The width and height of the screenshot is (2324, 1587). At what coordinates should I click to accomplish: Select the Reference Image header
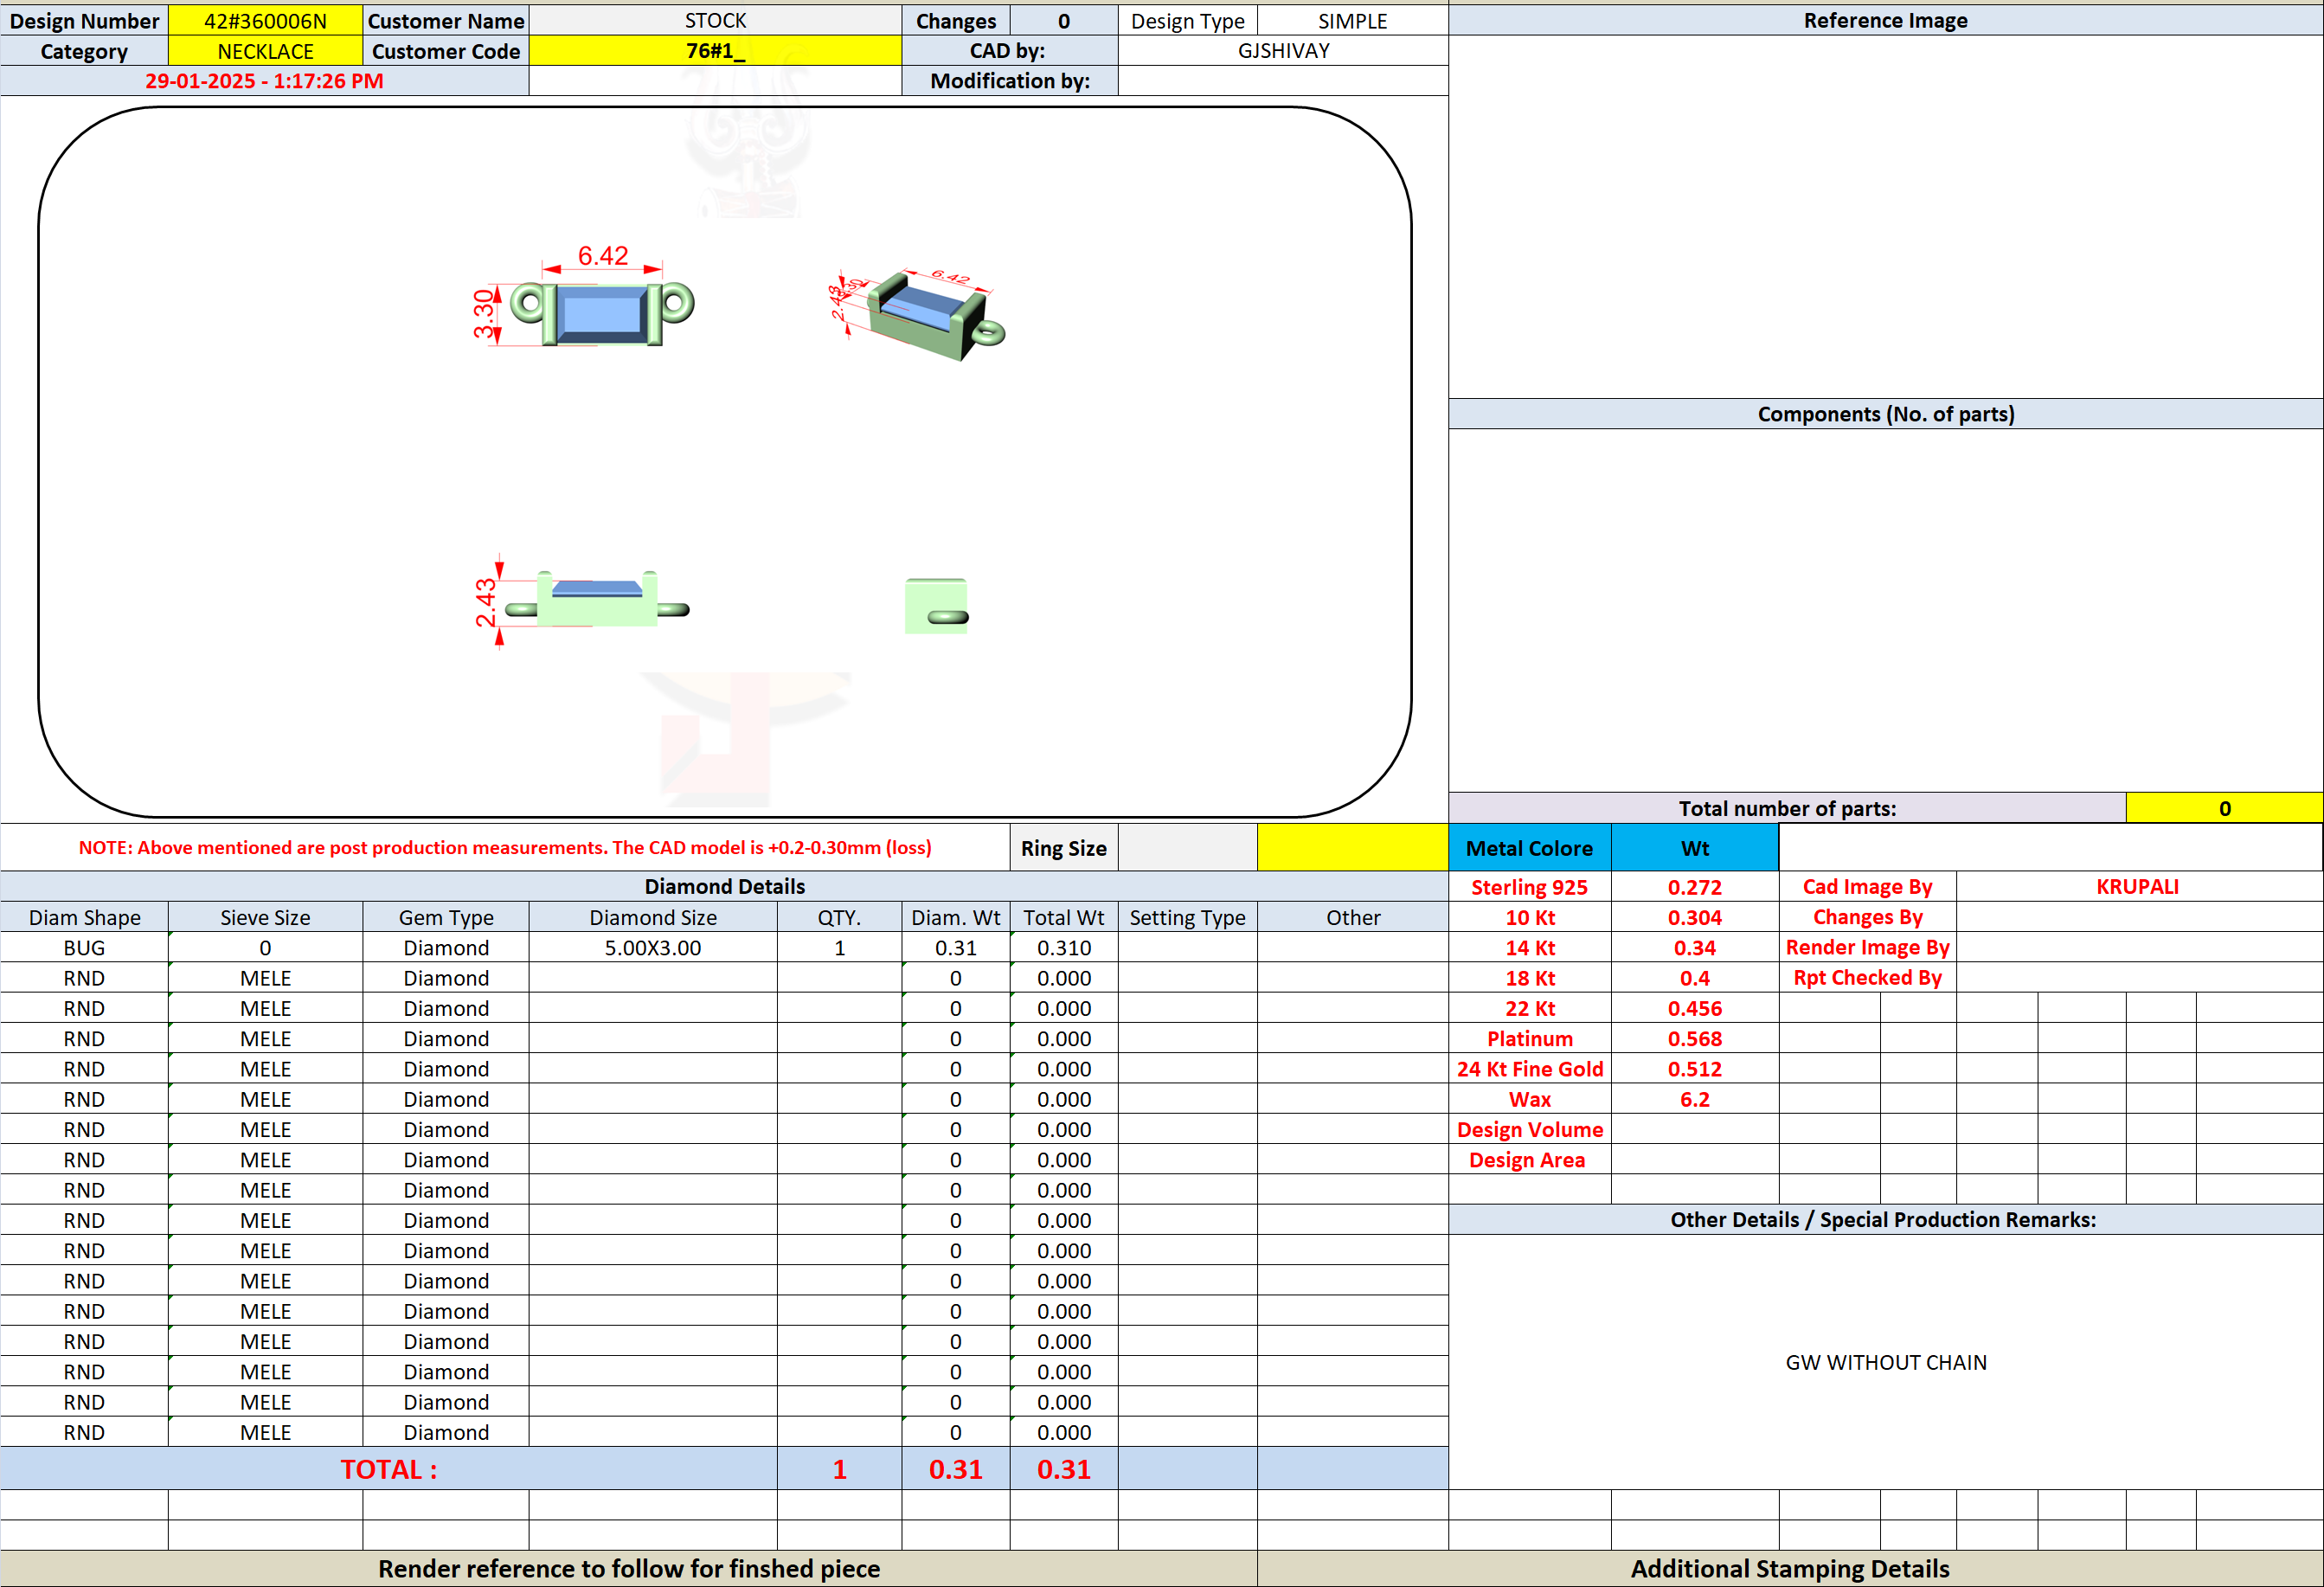click(x=1885, y=21)
